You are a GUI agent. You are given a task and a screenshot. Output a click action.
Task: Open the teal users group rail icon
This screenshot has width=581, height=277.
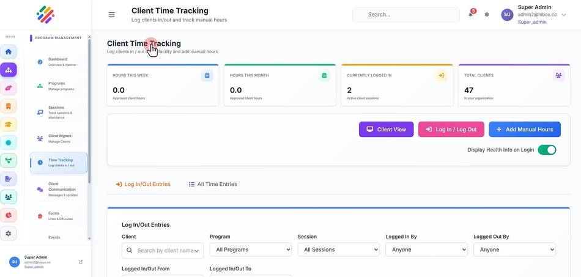8,197
